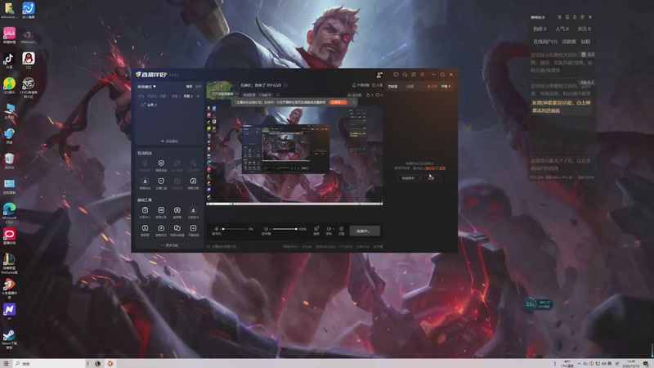Open 活跃度 tab in 弹幕助手
Viewport: 654px width, 368px height.
point(569,42)
